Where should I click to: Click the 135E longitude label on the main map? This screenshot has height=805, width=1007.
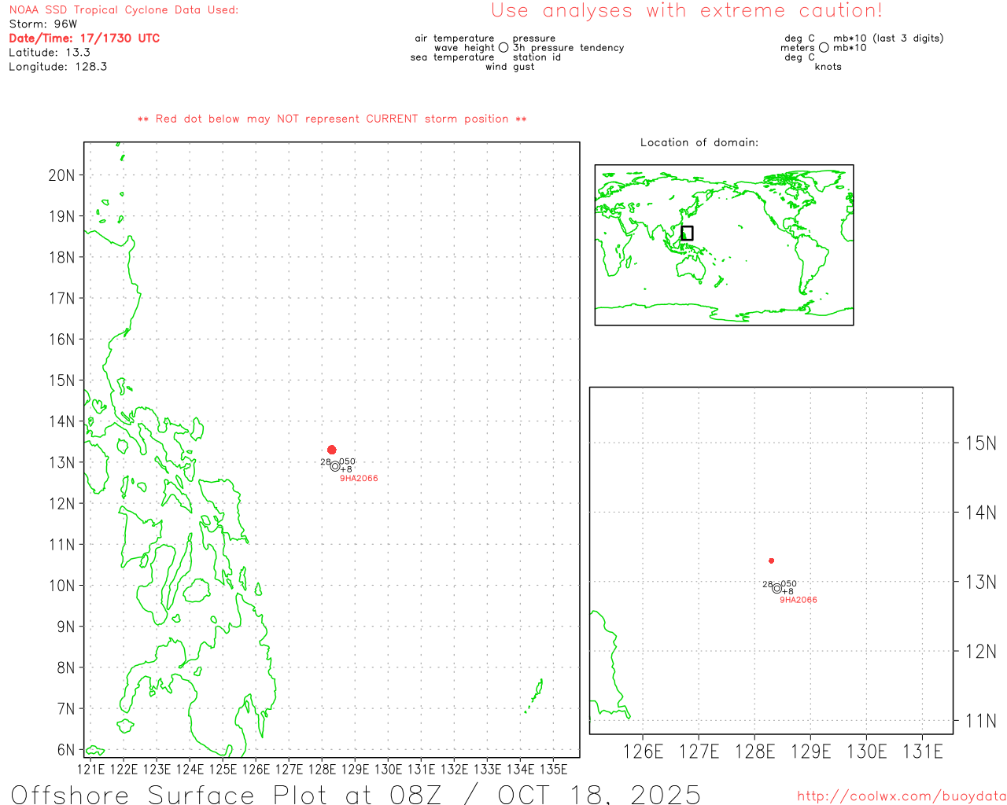coord(554,769)
